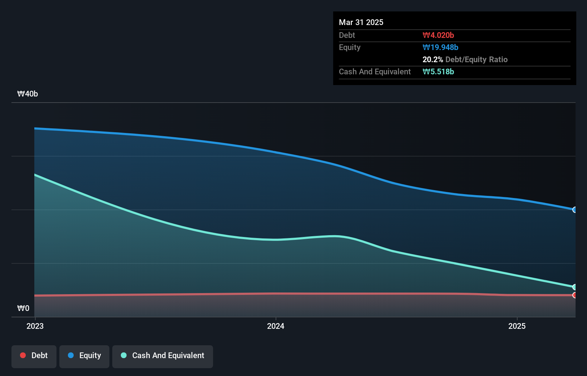Click the ₩19.948b equity value
587x376 pixels.
click(440, 47)
